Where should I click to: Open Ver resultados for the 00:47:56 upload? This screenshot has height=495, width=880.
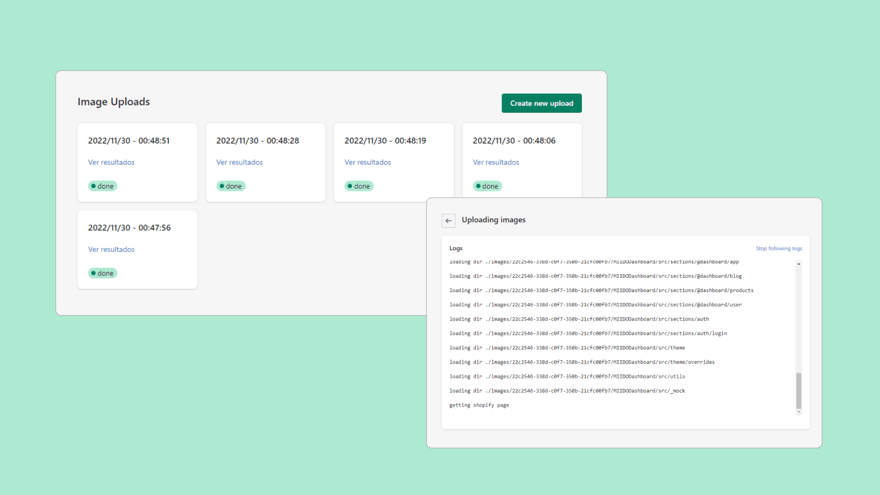[x=111, y=249]
